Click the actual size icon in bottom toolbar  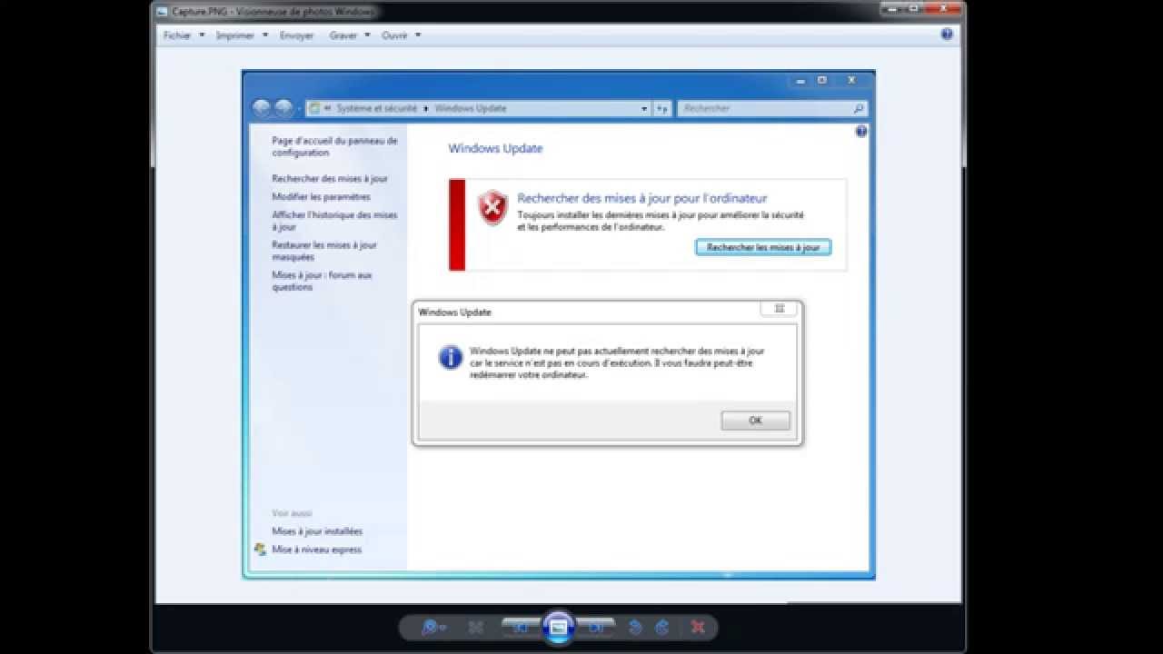point(475,627)
